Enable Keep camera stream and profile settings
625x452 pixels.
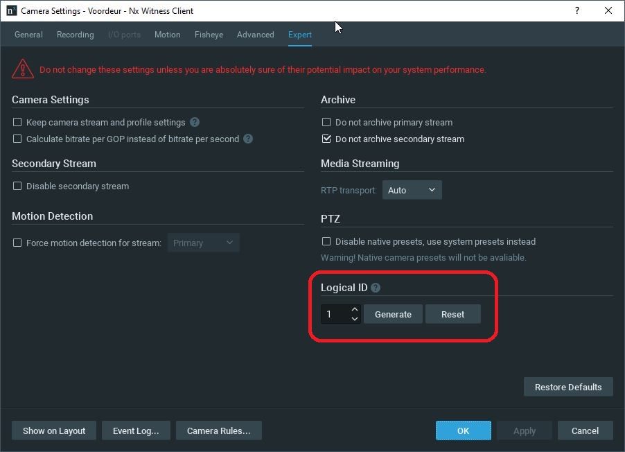17,122
